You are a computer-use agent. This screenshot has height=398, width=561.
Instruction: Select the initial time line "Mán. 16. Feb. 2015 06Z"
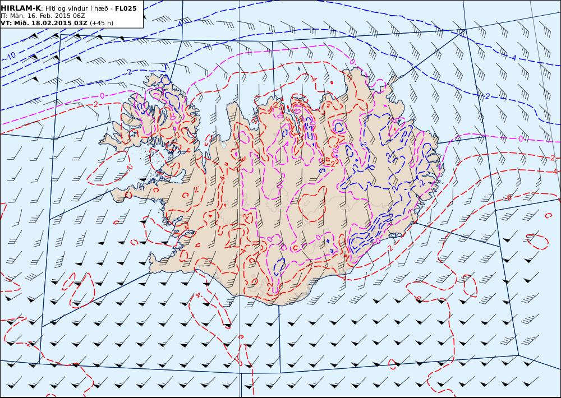point(47,16)
